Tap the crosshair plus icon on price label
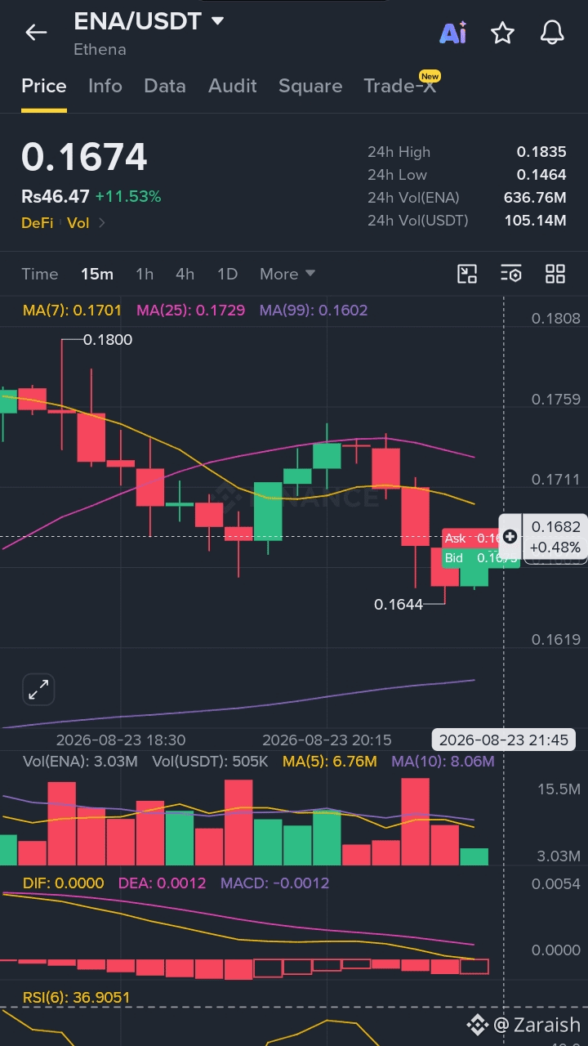Screen dimensions: 588x1046 pos(510,537)
